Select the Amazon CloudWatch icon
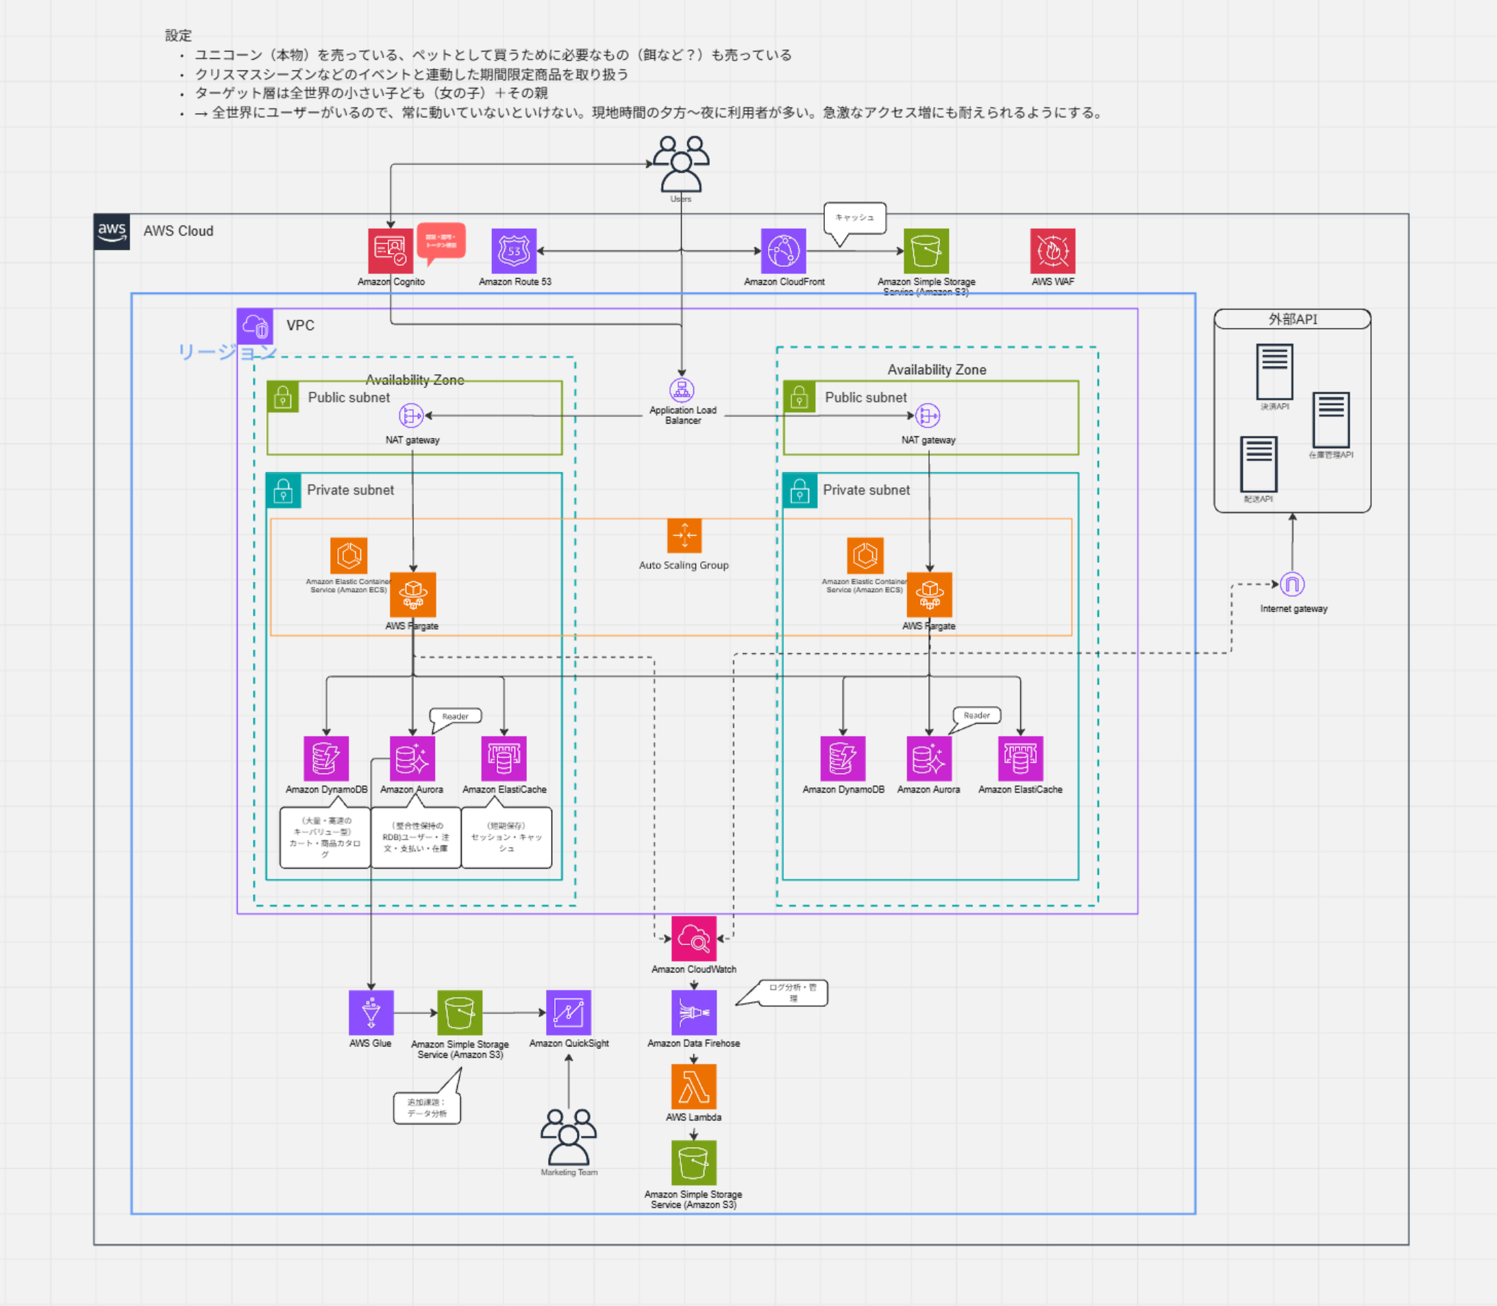 [694, 939]
